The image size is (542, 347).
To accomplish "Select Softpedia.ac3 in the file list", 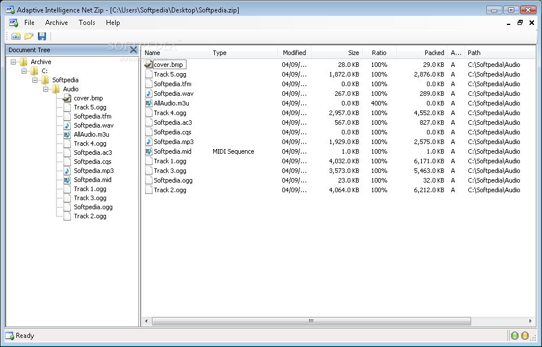I will [x=173, y=122].
